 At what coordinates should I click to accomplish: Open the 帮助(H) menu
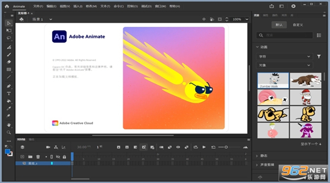(x=175, y=6)
